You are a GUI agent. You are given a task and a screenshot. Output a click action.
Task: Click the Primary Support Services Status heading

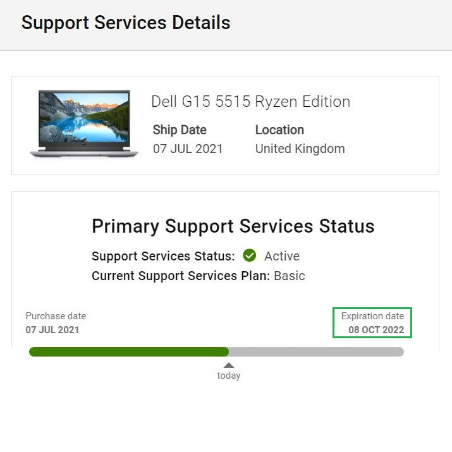(x=233, y=226)
